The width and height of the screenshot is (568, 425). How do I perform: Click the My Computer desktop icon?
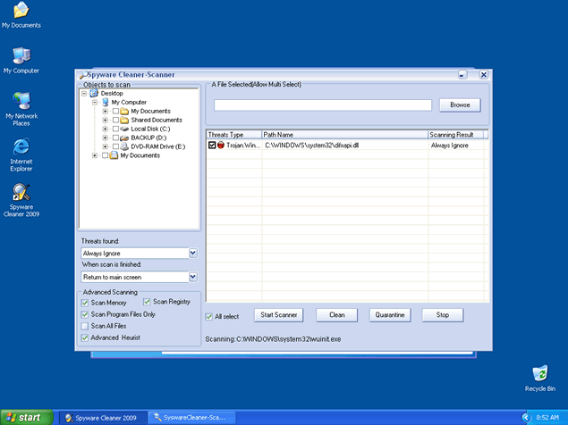21,55
